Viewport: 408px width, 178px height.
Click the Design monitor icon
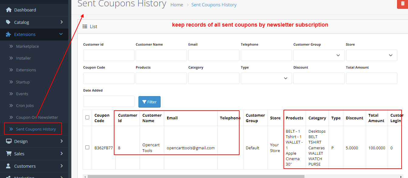coord(8,141)
